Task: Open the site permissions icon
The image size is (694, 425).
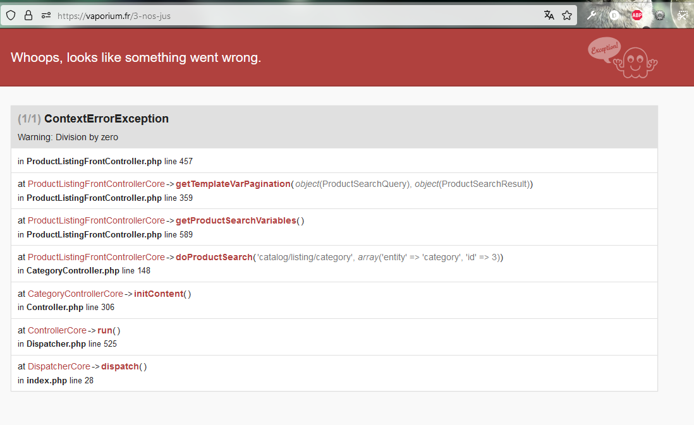Action: click(46, 16)
